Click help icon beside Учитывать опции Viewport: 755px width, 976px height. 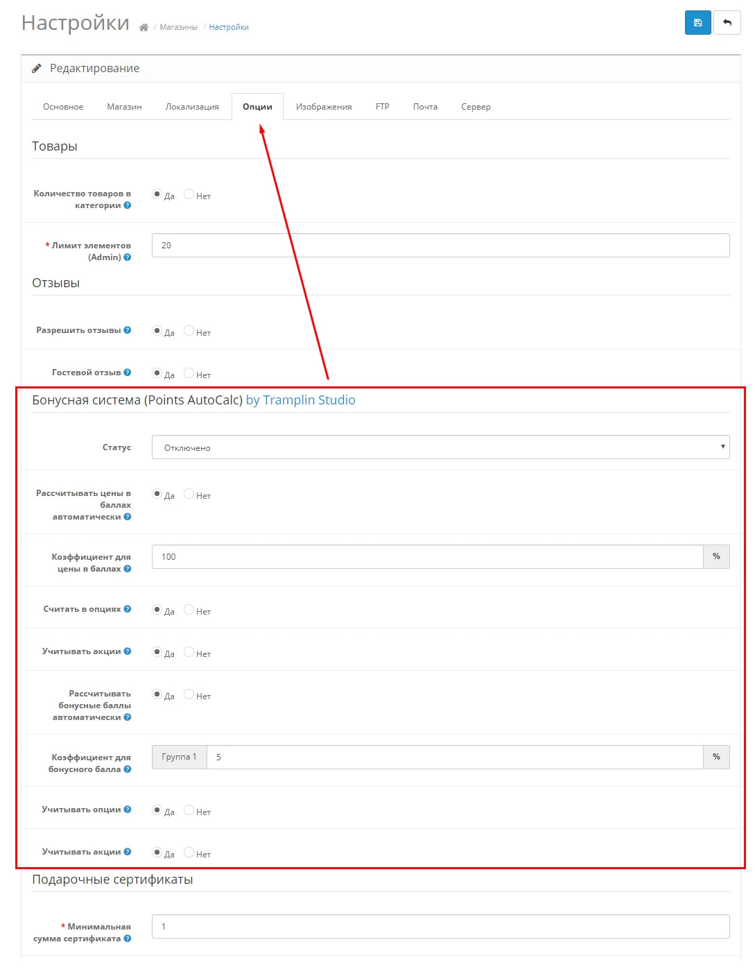tap(127, 810)
